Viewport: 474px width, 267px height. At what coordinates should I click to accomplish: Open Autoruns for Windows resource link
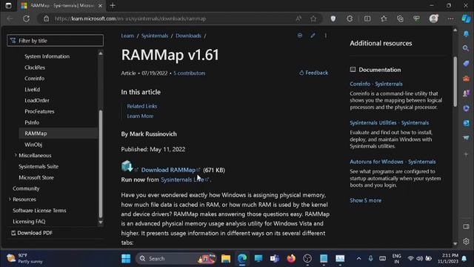point(393,162)
